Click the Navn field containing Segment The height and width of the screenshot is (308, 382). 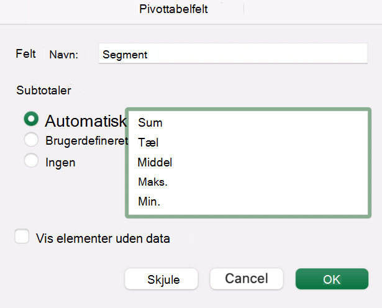pos(233,53)
